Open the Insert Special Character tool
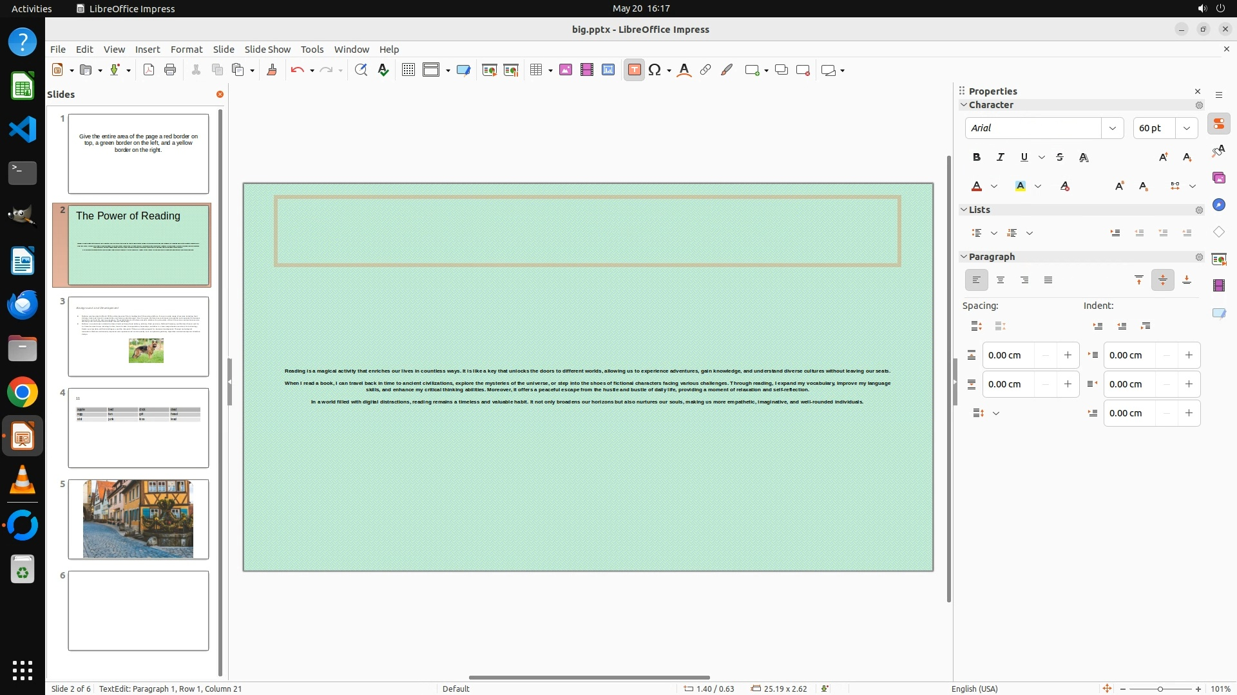Viewport: 1237px width, 695px height. point(655,70)
